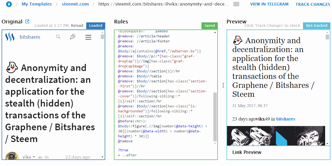Click '23 days ago' in Original pane
Viewport: 332px width, 166px height.
(78, 157)
